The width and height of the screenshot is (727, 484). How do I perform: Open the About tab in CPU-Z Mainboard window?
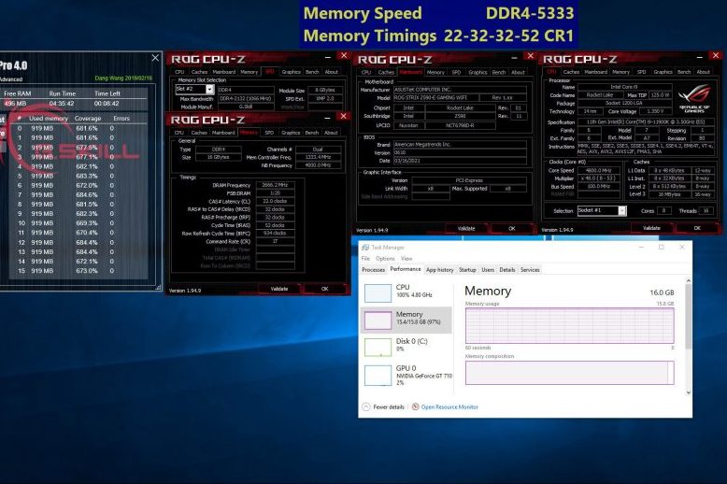(x=518, y=72)
